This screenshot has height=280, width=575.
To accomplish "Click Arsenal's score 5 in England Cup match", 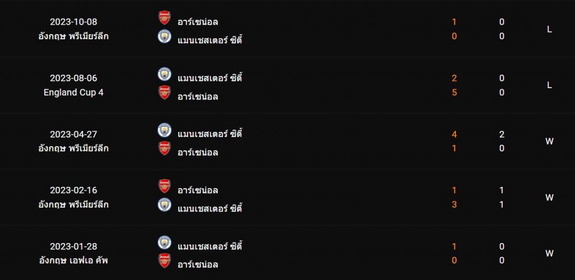I will tap(454, 93).
